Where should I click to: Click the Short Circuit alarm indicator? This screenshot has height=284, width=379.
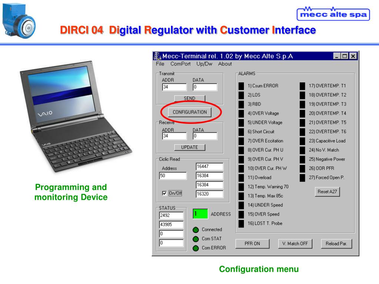pyautogui.click(x=241, y=132)
